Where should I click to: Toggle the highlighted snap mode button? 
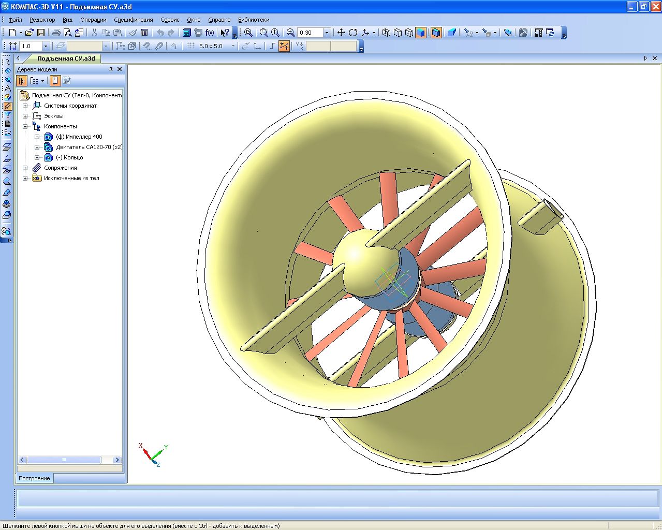coord(284,46)
